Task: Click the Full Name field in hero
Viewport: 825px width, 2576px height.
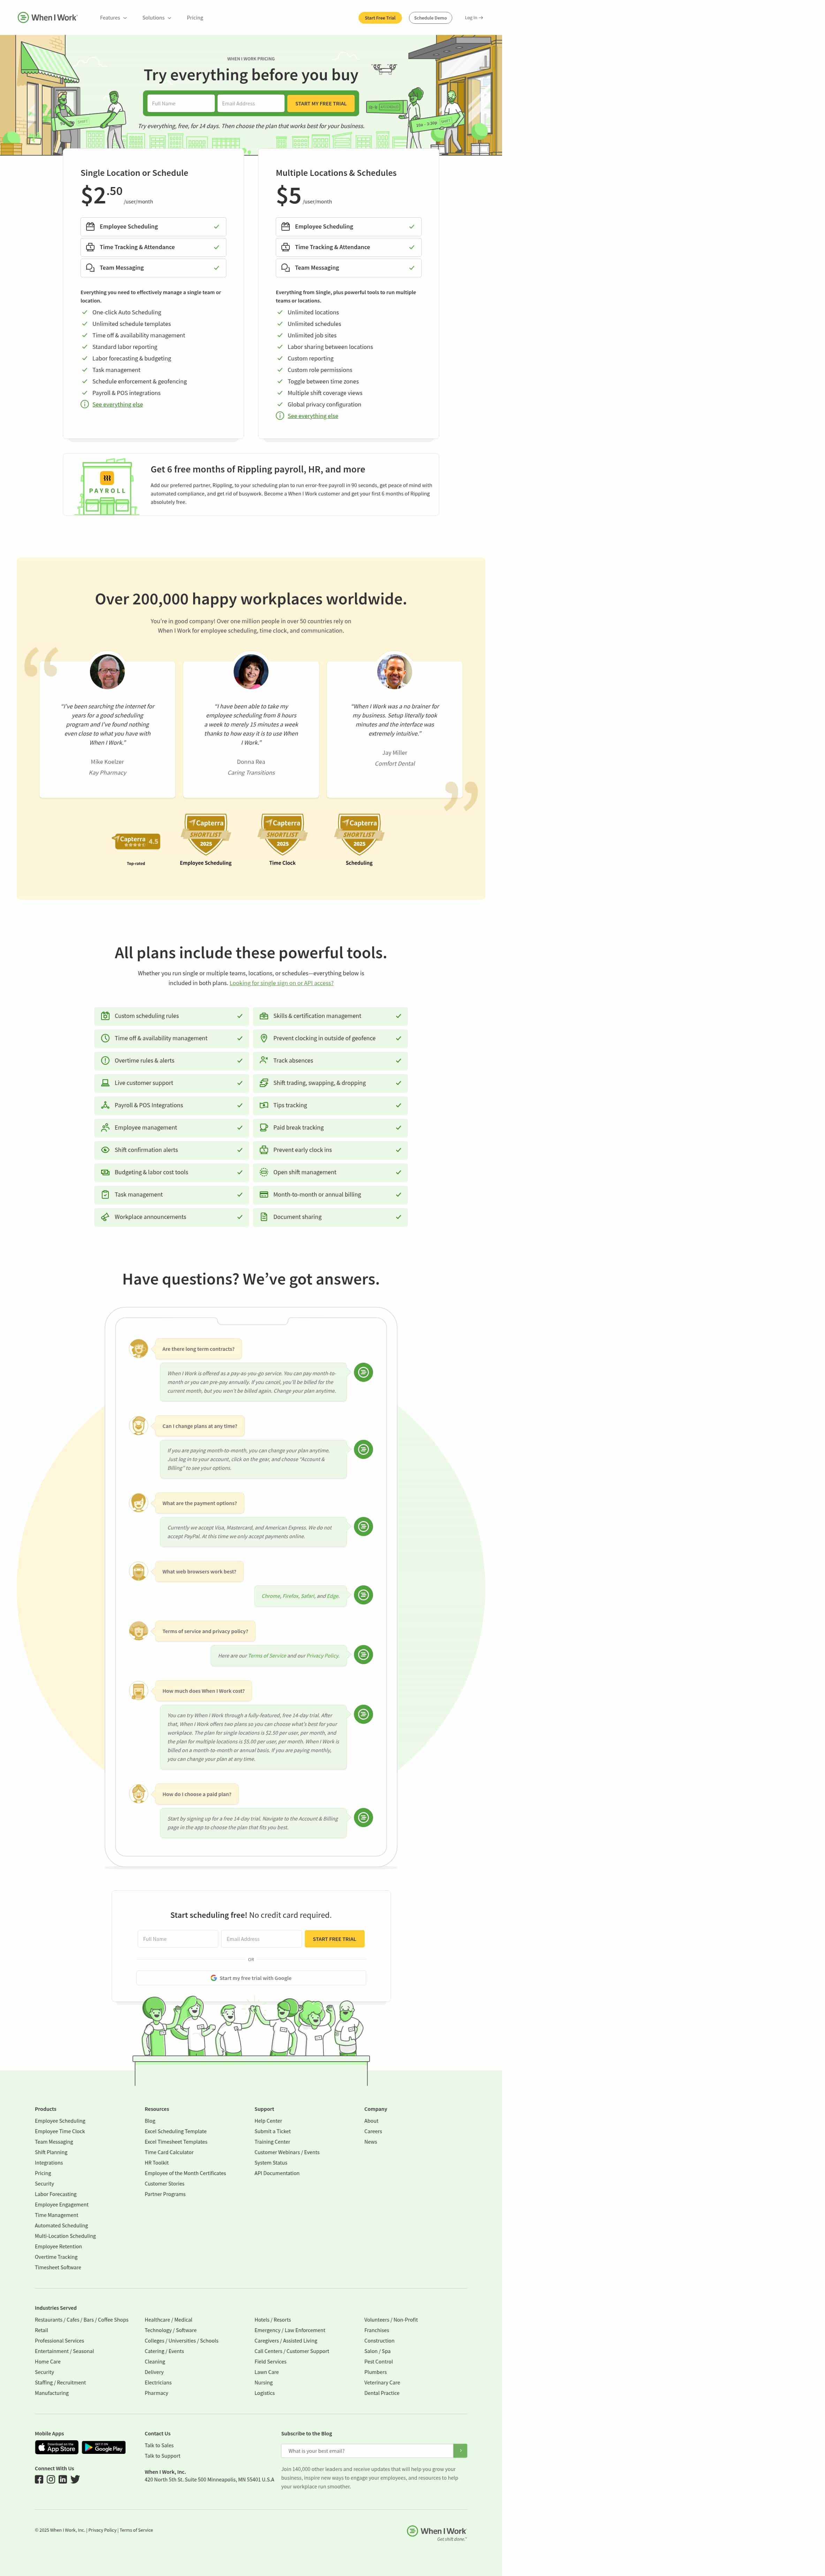Action: click(180, 104)
